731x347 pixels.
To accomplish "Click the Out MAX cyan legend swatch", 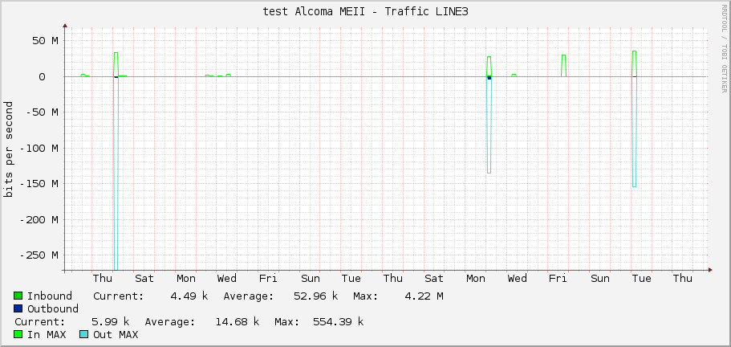I will point(83,334).
